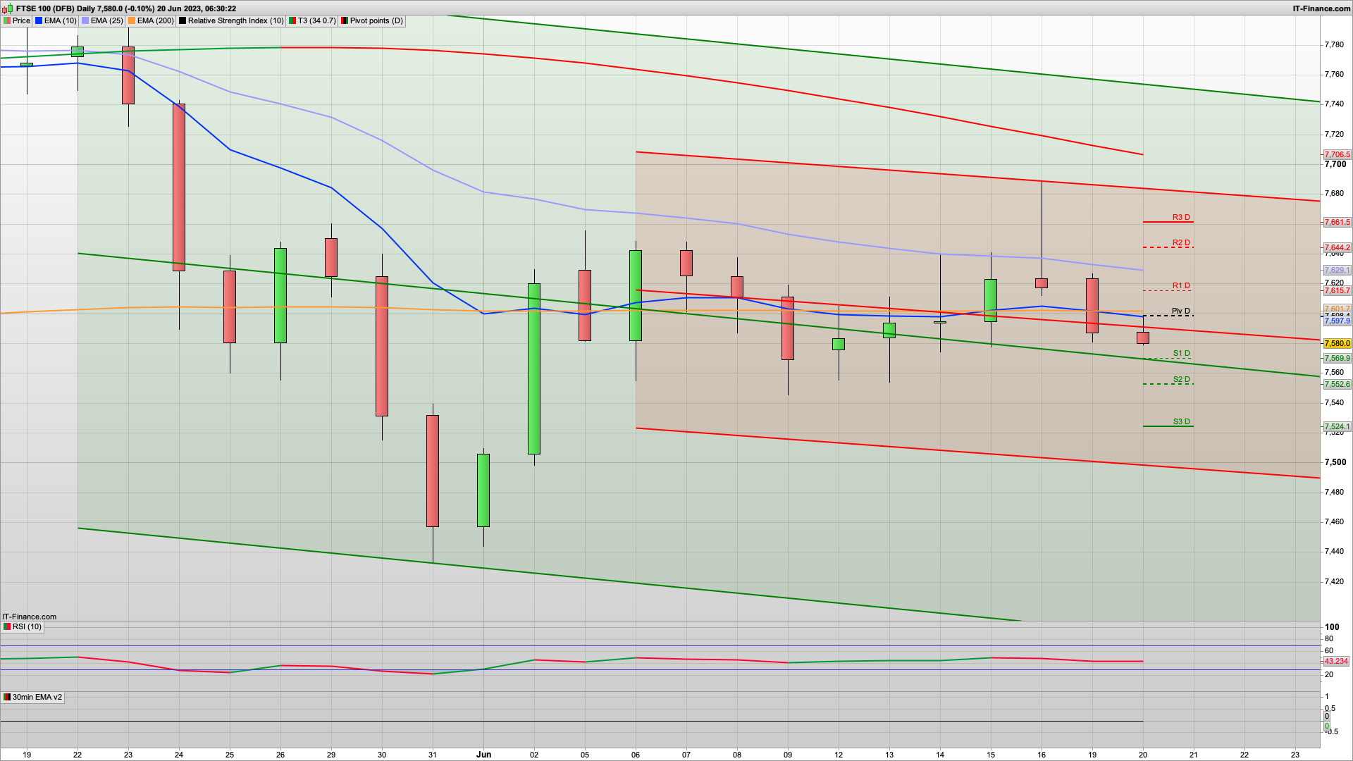Click the 7,569.9 green axis tag

(x=1337, y=358)
